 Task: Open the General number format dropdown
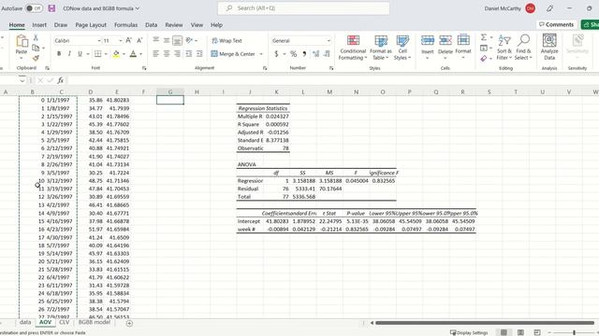point(329,41)
